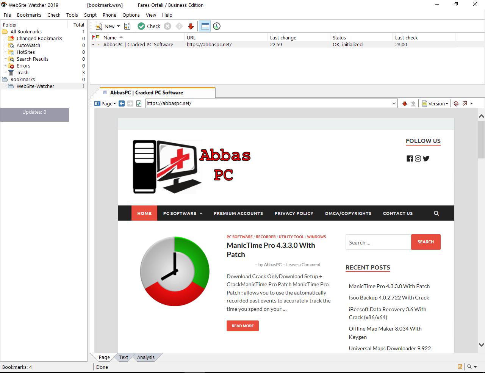Select All Bookmarks folder

pos(26,31)
